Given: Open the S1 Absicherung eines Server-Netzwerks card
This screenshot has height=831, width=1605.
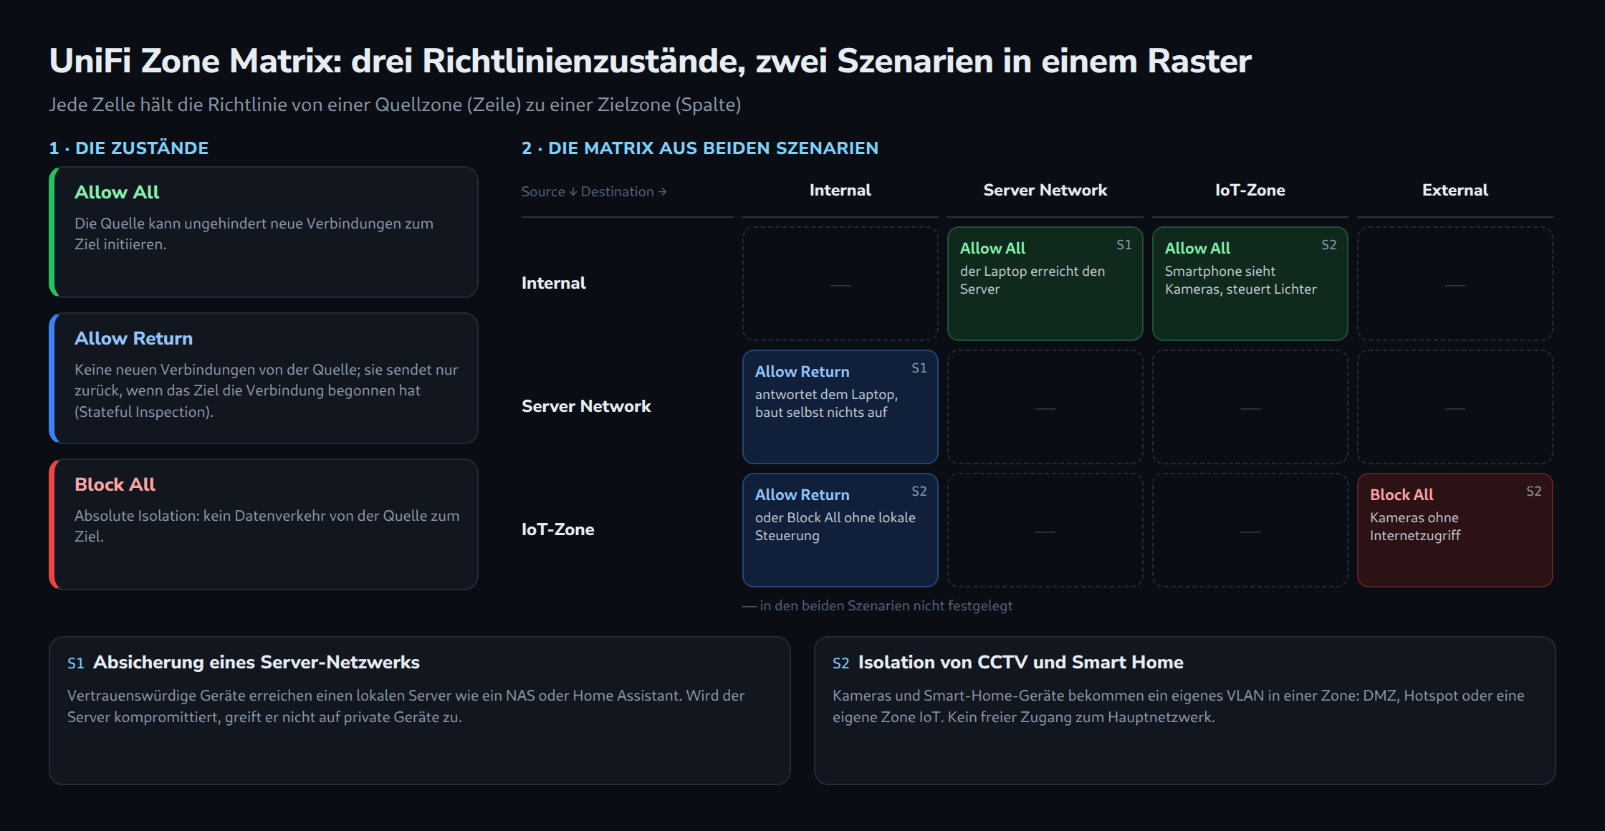Looking at the screenshot, I should click(419, 711).
